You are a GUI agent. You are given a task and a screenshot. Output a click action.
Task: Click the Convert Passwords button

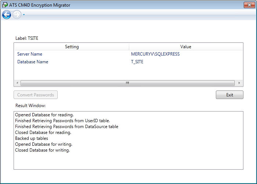coord(36,95)
